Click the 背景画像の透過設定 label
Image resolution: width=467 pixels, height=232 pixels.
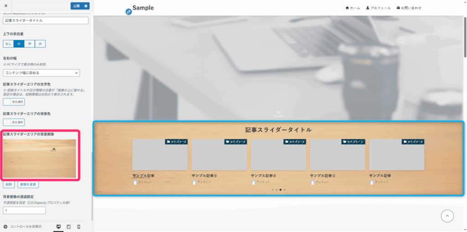18,197
